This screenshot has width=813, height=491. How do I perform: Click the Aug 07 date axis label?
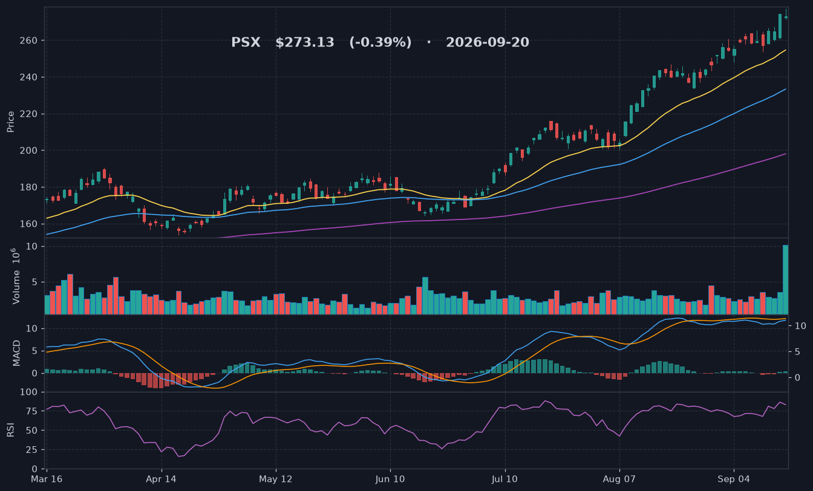pos(619,479)
